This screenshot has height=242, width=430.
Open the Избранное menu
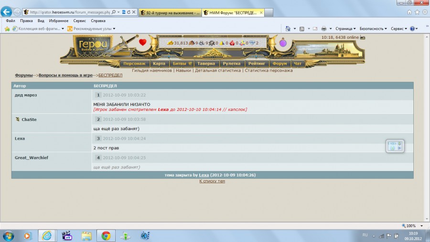pyautogui.click(x=59, y=21)
